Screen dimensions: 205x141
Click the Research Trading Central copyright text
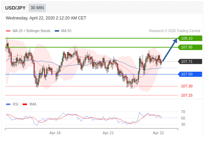tap(175, 31)
